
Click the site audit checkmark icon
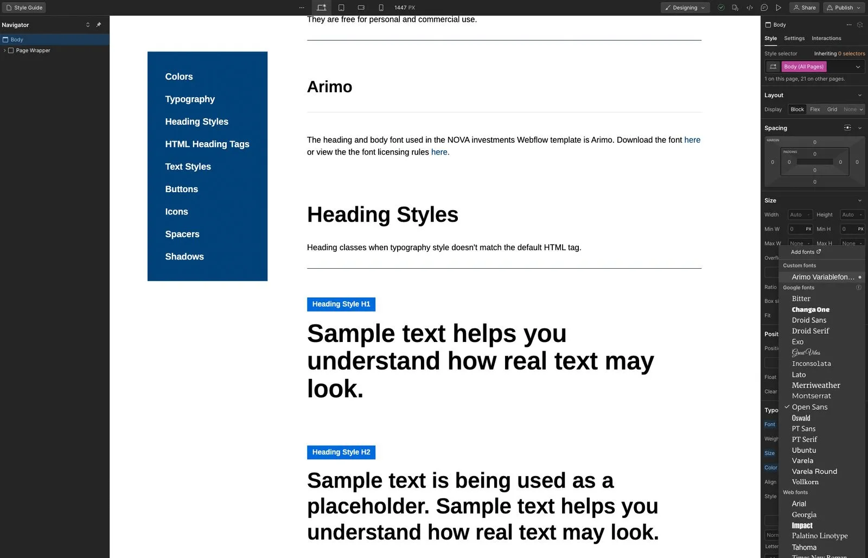pos(721,8)
